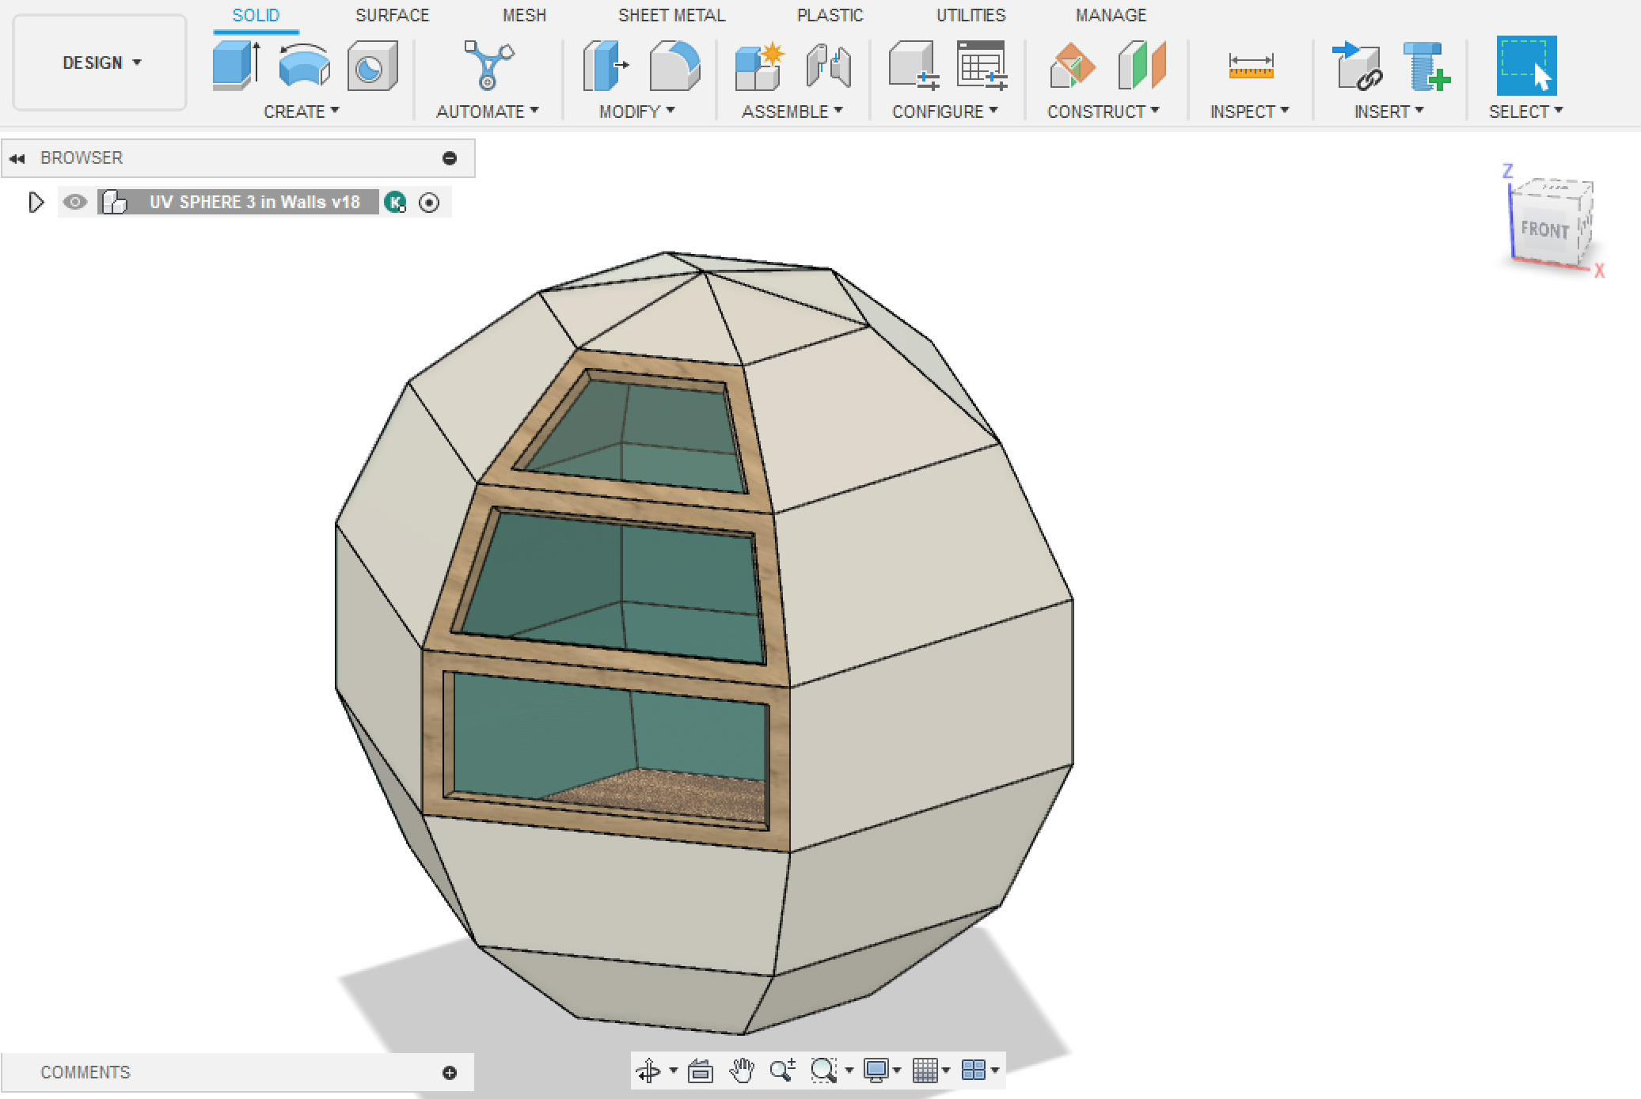The image size is (1641, 1099).
Task: Toggle visibility eye of UV SPHERE component
Action: (75, 203)
